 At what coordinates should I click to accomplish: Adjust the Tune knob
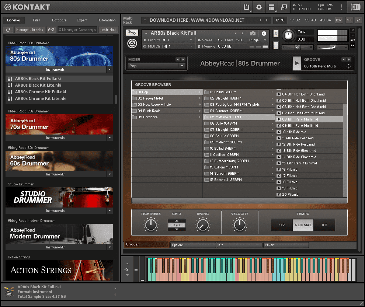(288, 35)
